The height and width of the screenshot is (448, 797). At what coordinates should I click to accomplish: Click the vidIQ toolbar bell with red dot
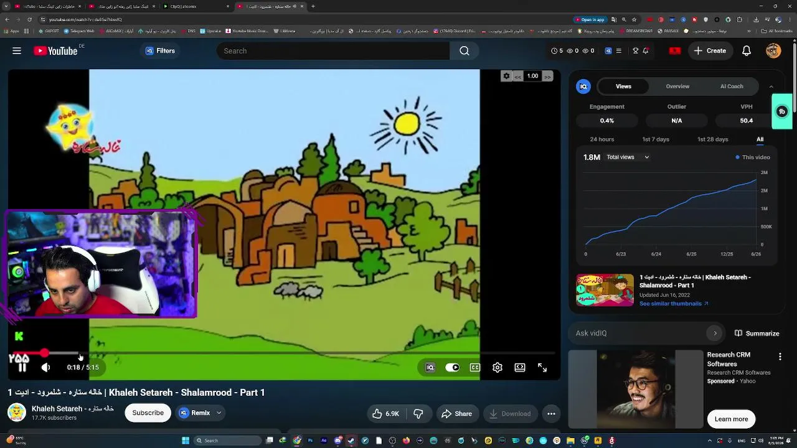646,51
